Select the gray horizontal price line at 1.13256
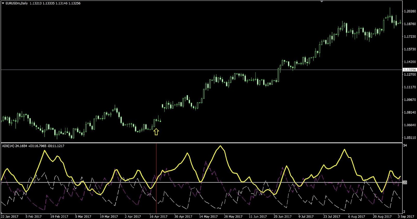This screenshot has width=417, height=219. tap(202, 70)
